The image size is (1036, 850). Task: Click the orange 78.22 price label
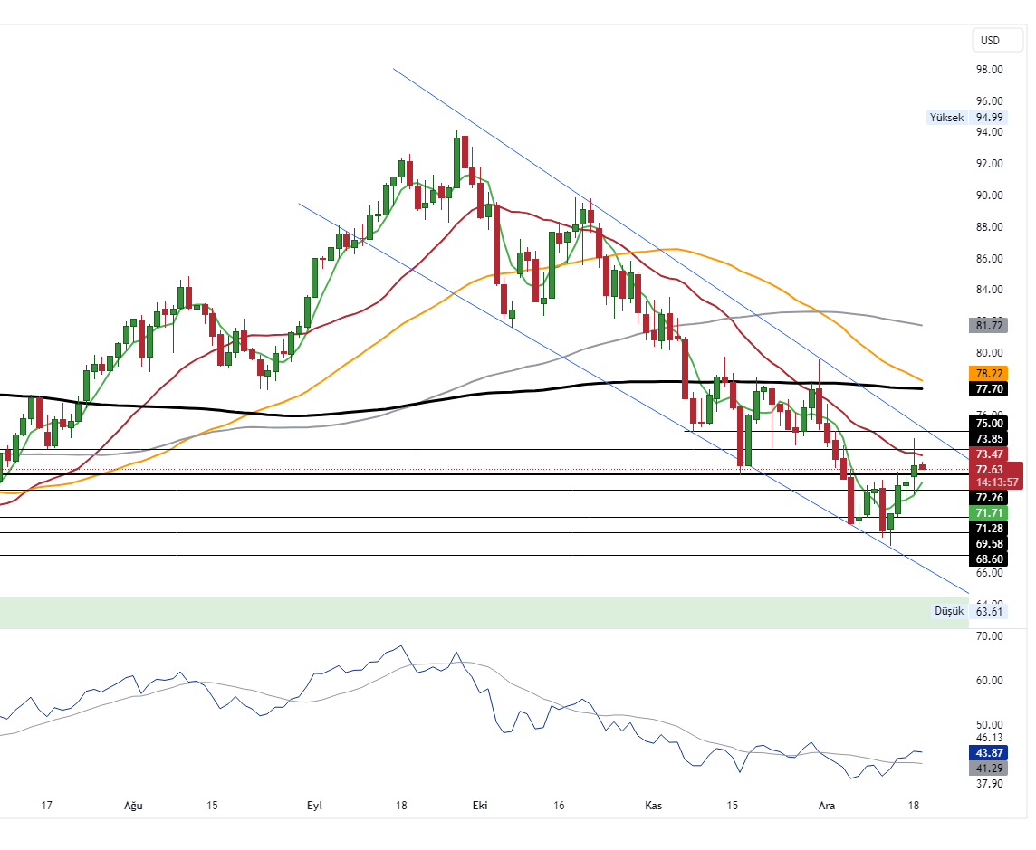[991, 374]
